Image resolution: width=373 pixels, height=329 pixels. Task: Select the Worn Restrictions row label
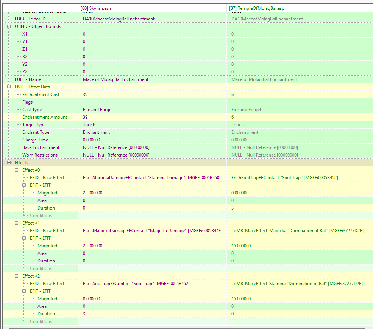(40, 155)
